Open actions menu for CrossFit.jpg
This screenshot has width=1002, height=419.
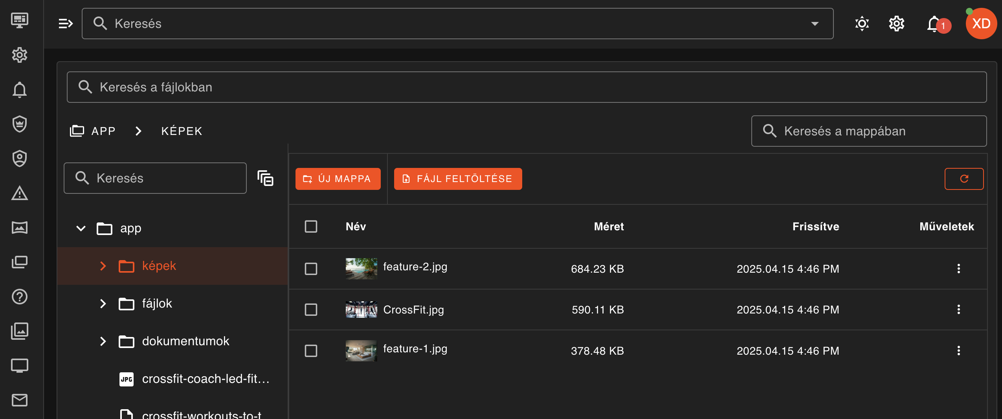pos(958,310)
